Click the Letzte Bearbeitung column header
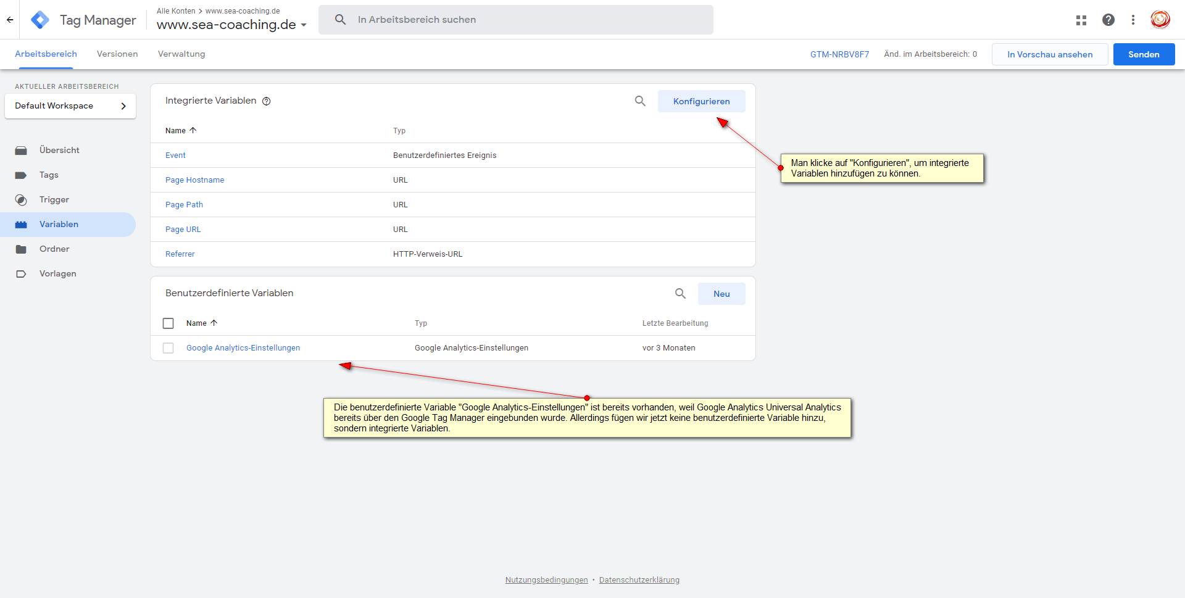 (x=675, y=323)
